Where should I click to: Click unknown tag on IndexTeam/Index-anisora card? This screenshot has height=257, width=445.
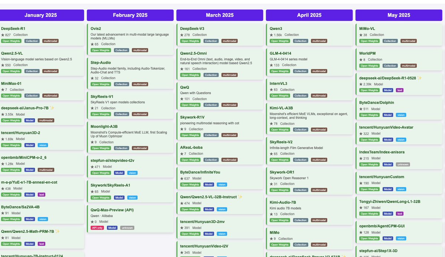[403, 164]
